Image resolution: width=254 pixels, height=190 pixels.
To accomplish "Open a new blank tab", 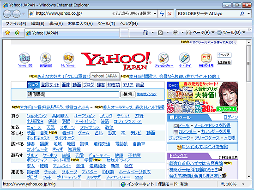I will coord(125,33).
